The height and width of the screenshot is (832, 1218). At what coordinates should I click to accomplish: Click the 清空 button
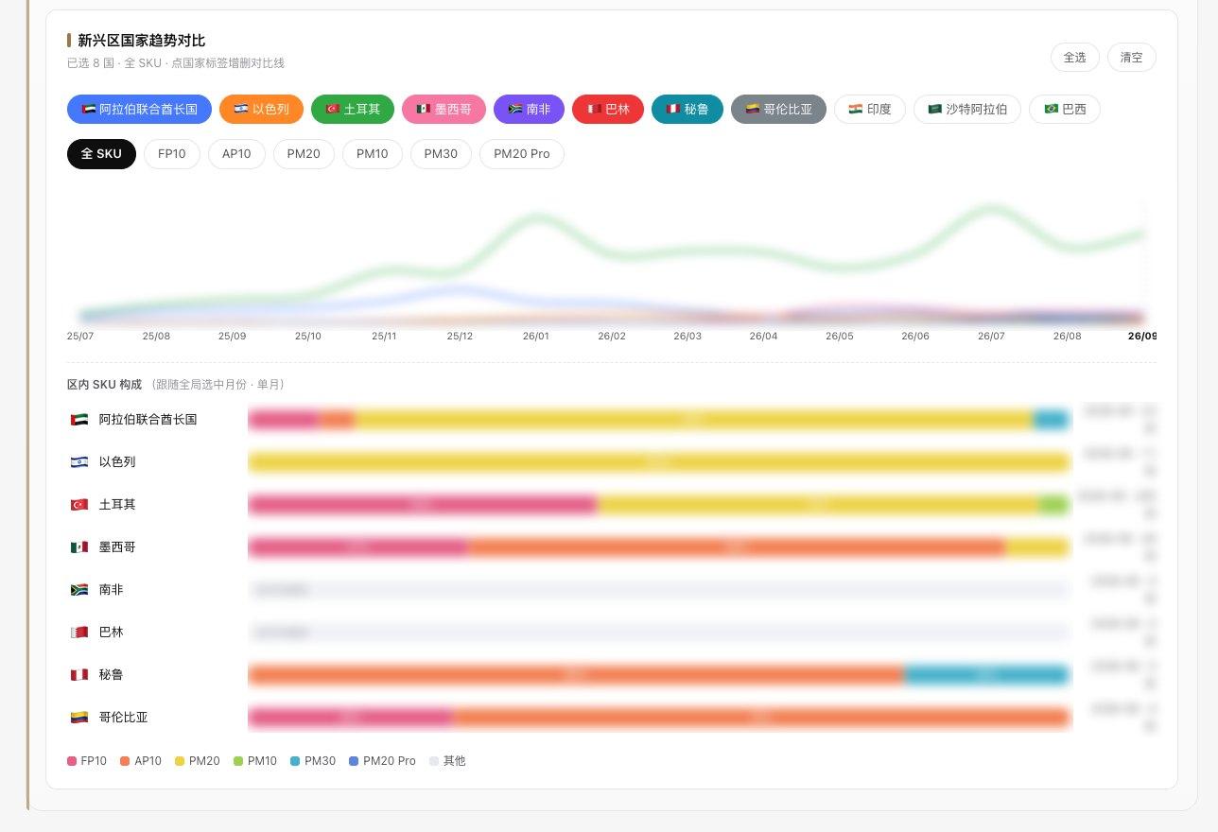pyautogui.click(x=1132, y=57)
